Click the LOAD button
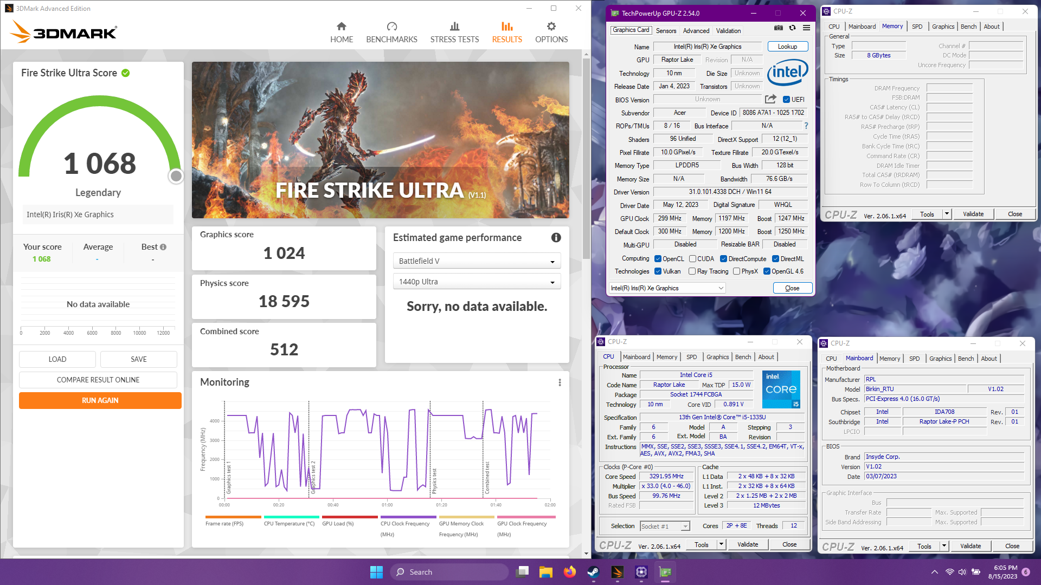 pos(57,359)
